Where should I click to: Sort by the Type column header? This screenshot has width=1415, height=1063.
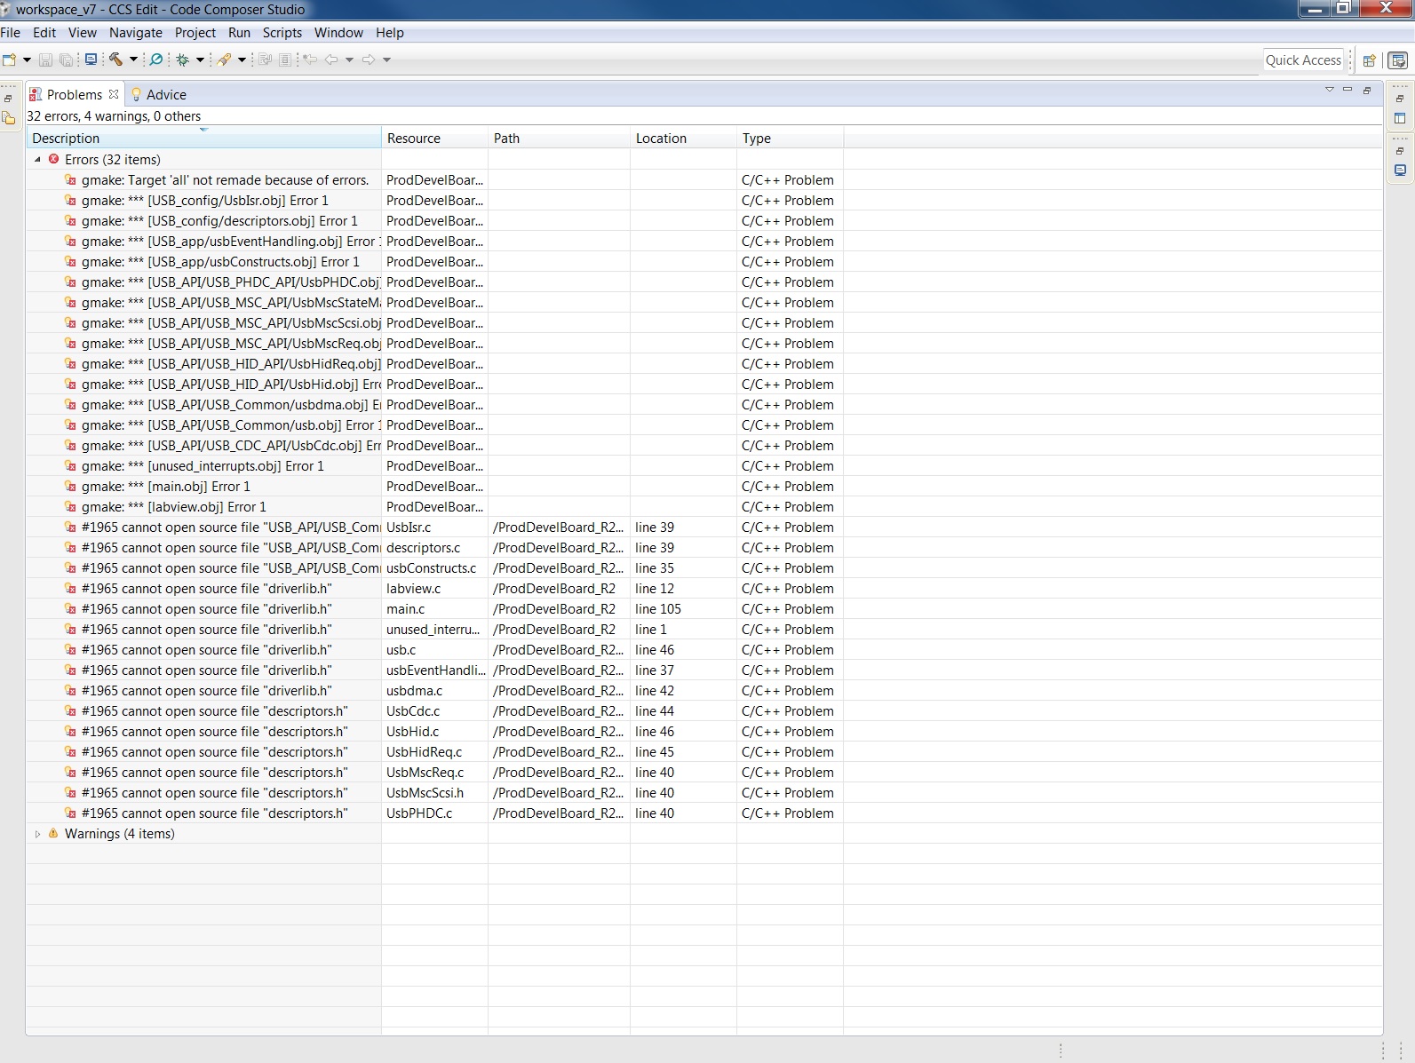[x=790, y=139]
